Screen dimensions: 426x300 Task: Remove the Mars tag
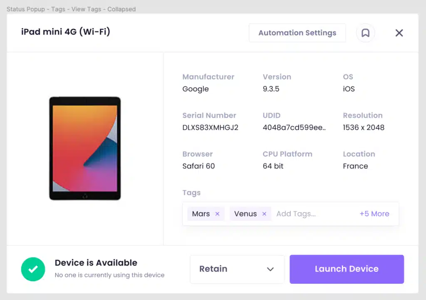point(217,214)
